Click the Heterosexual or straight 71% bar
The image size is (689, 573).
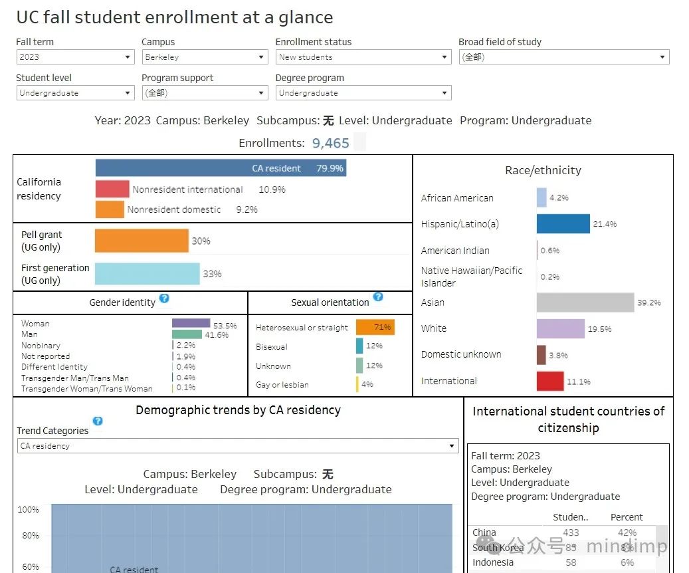click(x=375, y=327)
